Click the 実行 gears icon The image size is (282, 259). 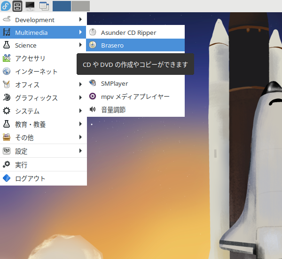pyautogui.click(x=7, y=164)
